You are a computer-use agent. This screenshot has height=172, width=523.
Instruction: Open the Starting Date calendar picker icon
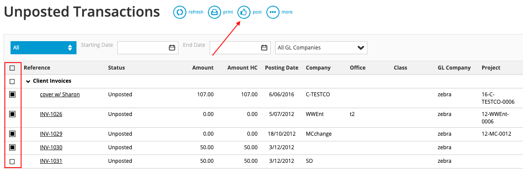pyautogui.click(x=172, y=48)
